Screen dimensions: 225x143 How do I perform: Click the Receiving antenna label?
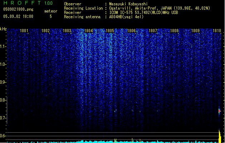(82, 17)
